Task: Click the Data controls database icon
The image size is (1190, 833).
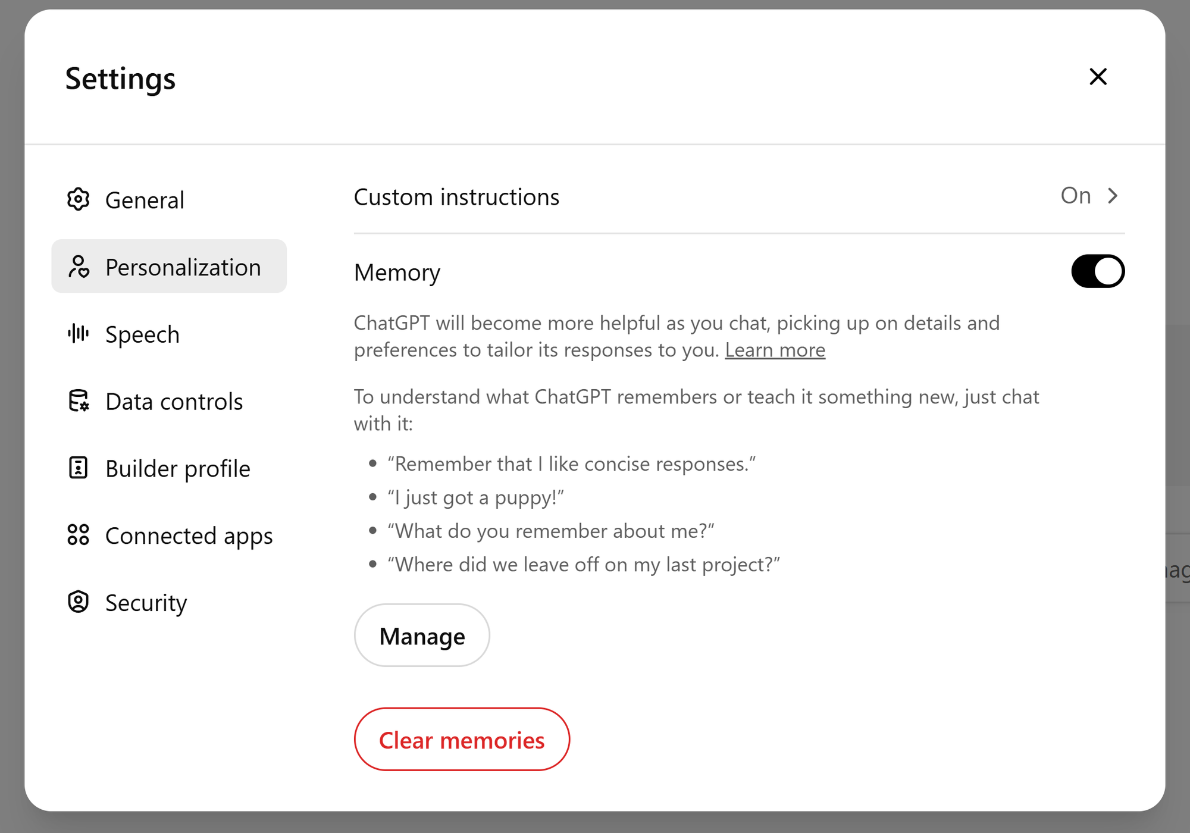Action: [x=78, y=401]
